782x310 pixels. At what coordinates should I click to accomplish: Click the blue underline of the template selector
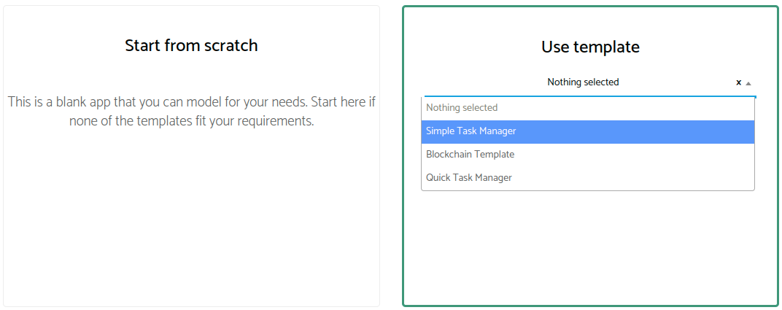pyautogui.click(x=590, y=96)
